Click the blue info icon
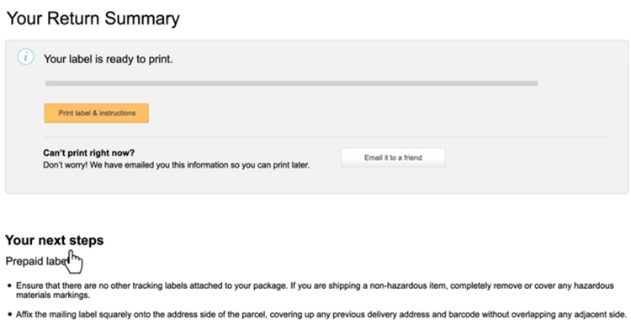Image resolution: width=631 pixels, height=325 pixels. click(x=25, y=57)
